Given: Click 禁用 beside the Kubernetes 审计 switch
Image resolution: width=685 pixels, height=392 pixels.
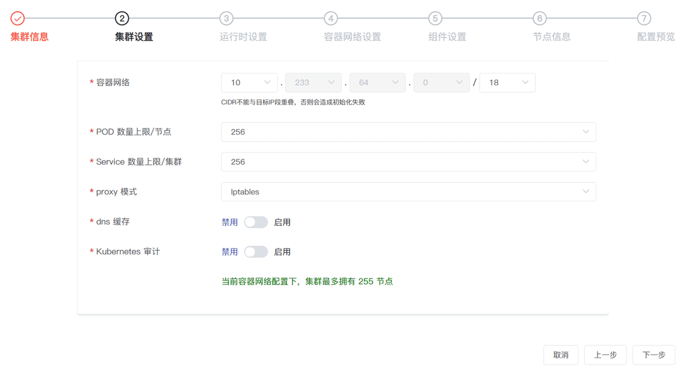Looking at the screenshot, I should pos(229,252).
